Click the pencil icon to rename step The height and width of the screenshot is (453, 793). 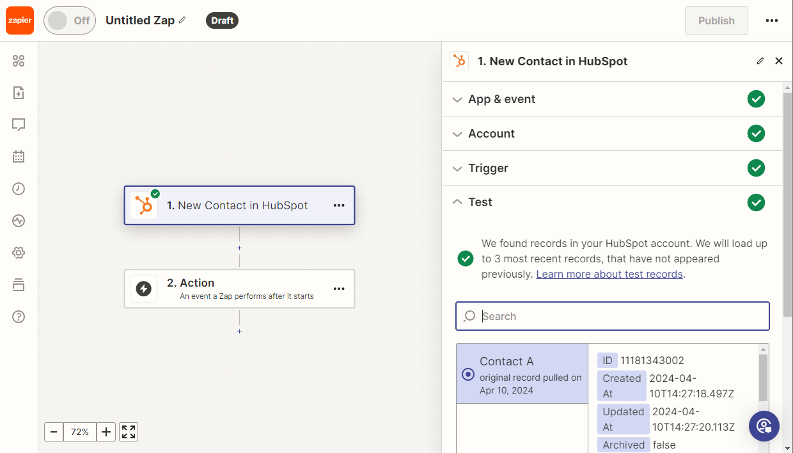click(760, 61)
